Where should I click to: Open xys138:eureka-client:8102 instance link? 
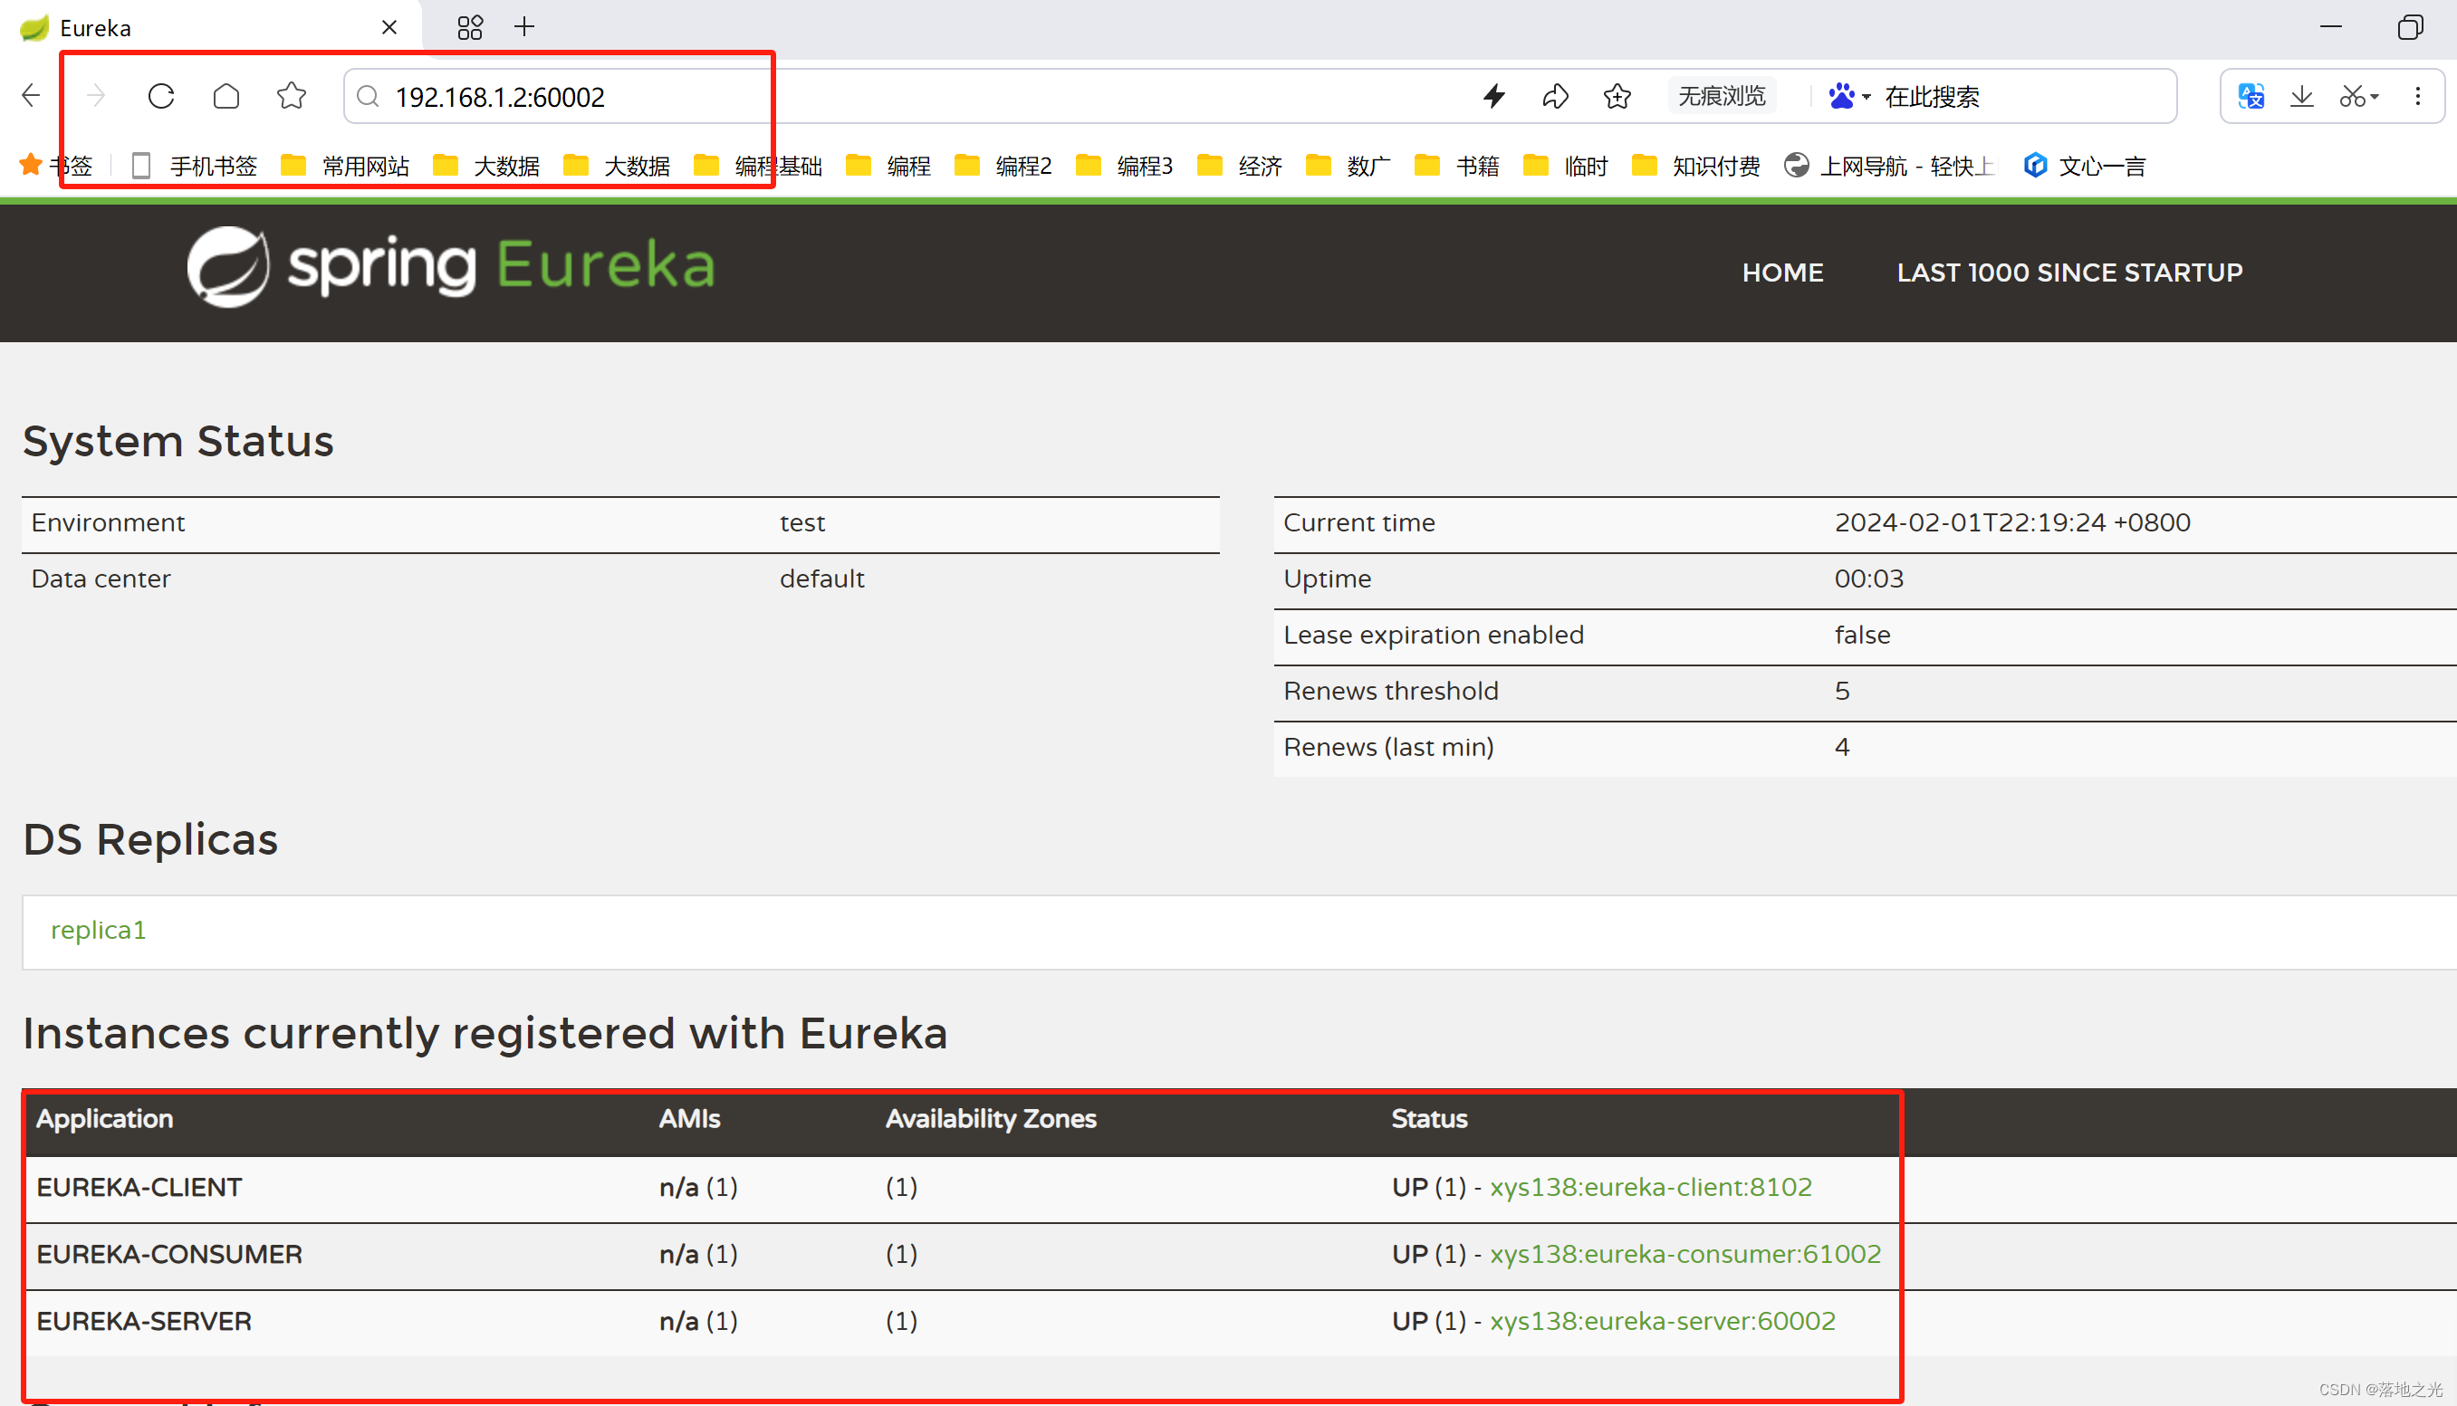[x=1651, y=1186]
